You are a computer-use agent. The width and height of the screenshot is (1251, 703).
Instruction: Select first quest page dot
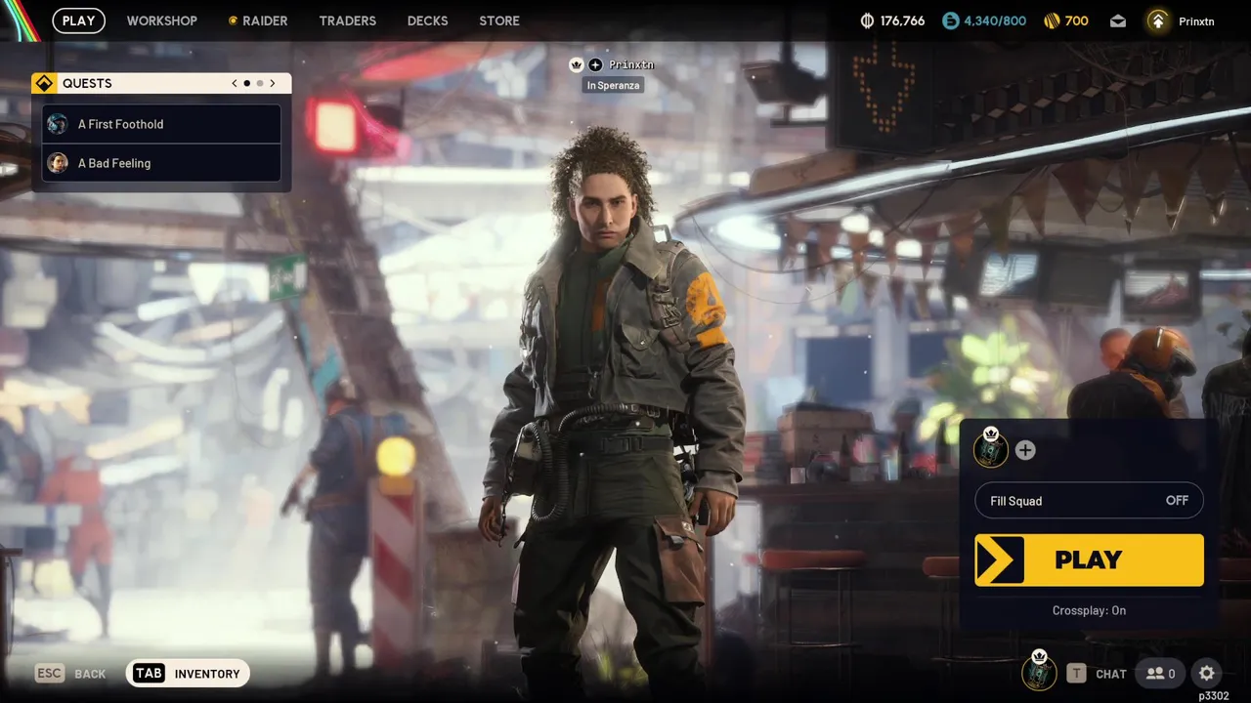[x=247, y=83]
